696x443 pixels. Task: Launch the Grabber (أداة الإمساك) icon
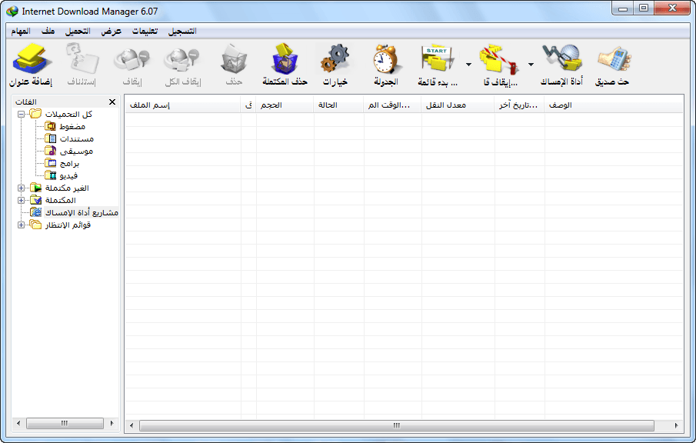tap(562, 59)
